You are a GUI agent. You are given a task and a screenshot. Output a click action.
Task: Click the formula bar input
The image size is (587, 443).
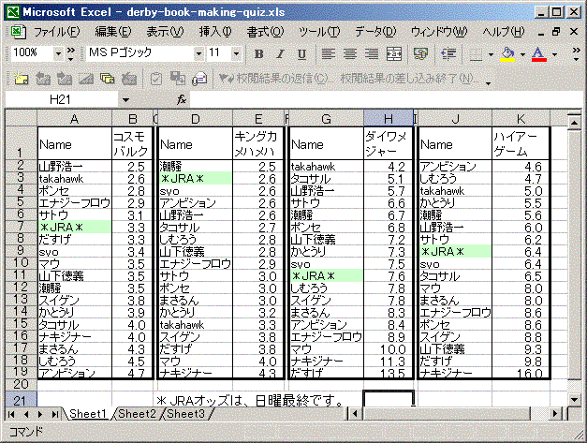pos(386,99)
